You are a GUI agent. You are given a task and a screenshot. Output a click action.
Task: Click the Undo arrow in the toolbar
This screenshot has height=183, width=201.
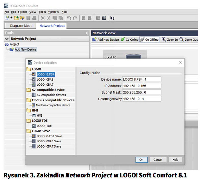point(69,18)
